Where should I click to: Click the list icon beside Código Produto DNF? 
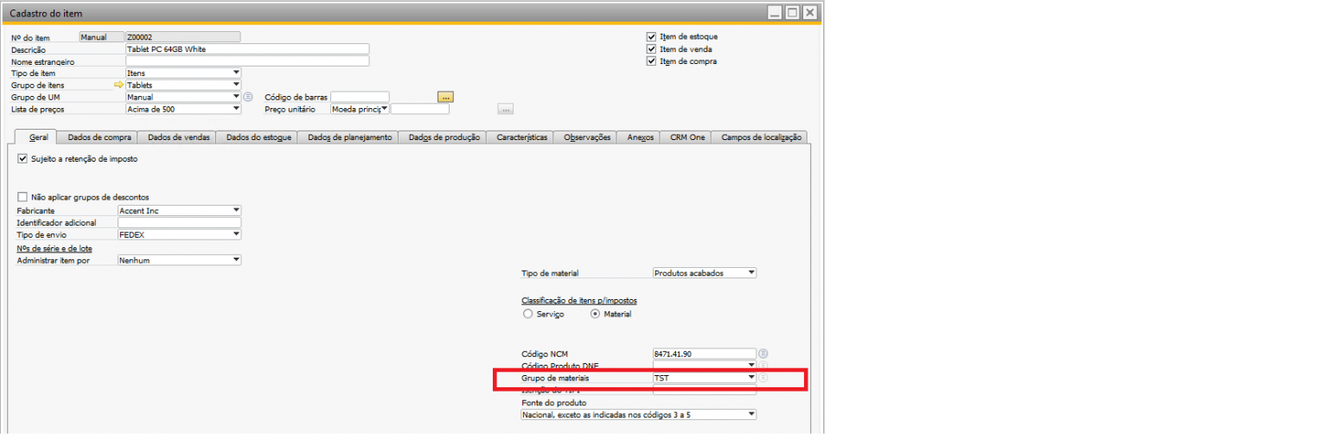[x=763, y=366]
